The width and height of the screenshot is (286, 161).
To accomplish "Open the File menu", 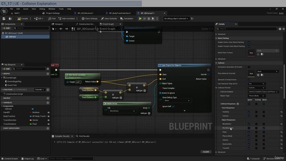I will [11, 9].
